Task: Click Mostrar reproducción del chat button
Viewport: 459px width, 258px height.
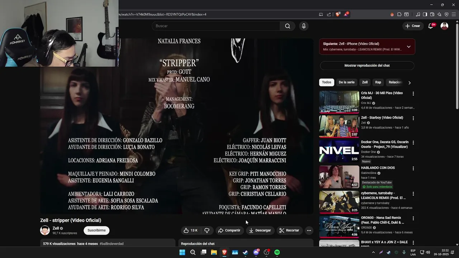Action: [x=367, y=66]
